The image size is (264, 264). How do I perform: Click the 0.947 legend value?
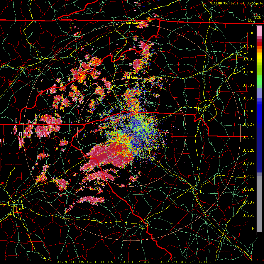pyautogui.click(x=248, y=46)
